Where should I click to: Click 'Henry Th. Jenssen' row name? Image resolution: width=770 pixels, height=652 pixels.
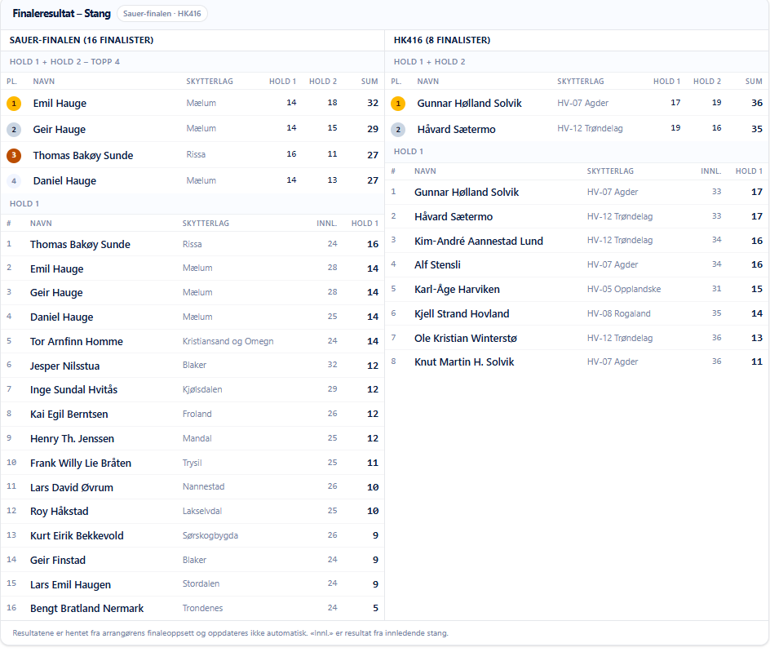72,439
